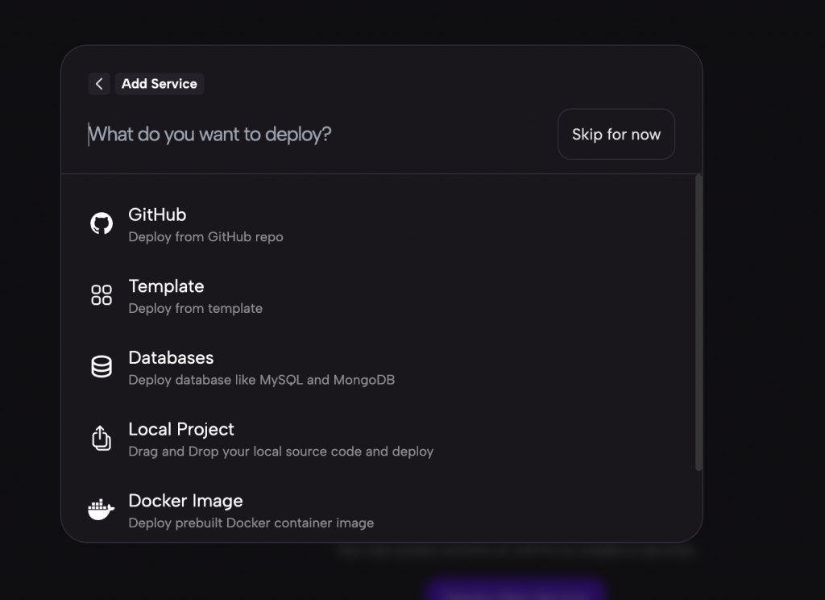Click the Template grid icon
The width and height of the screenshot is (825, 600).
102,295
